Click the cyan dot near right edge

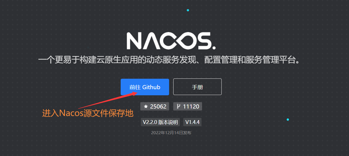click(288, 120)
